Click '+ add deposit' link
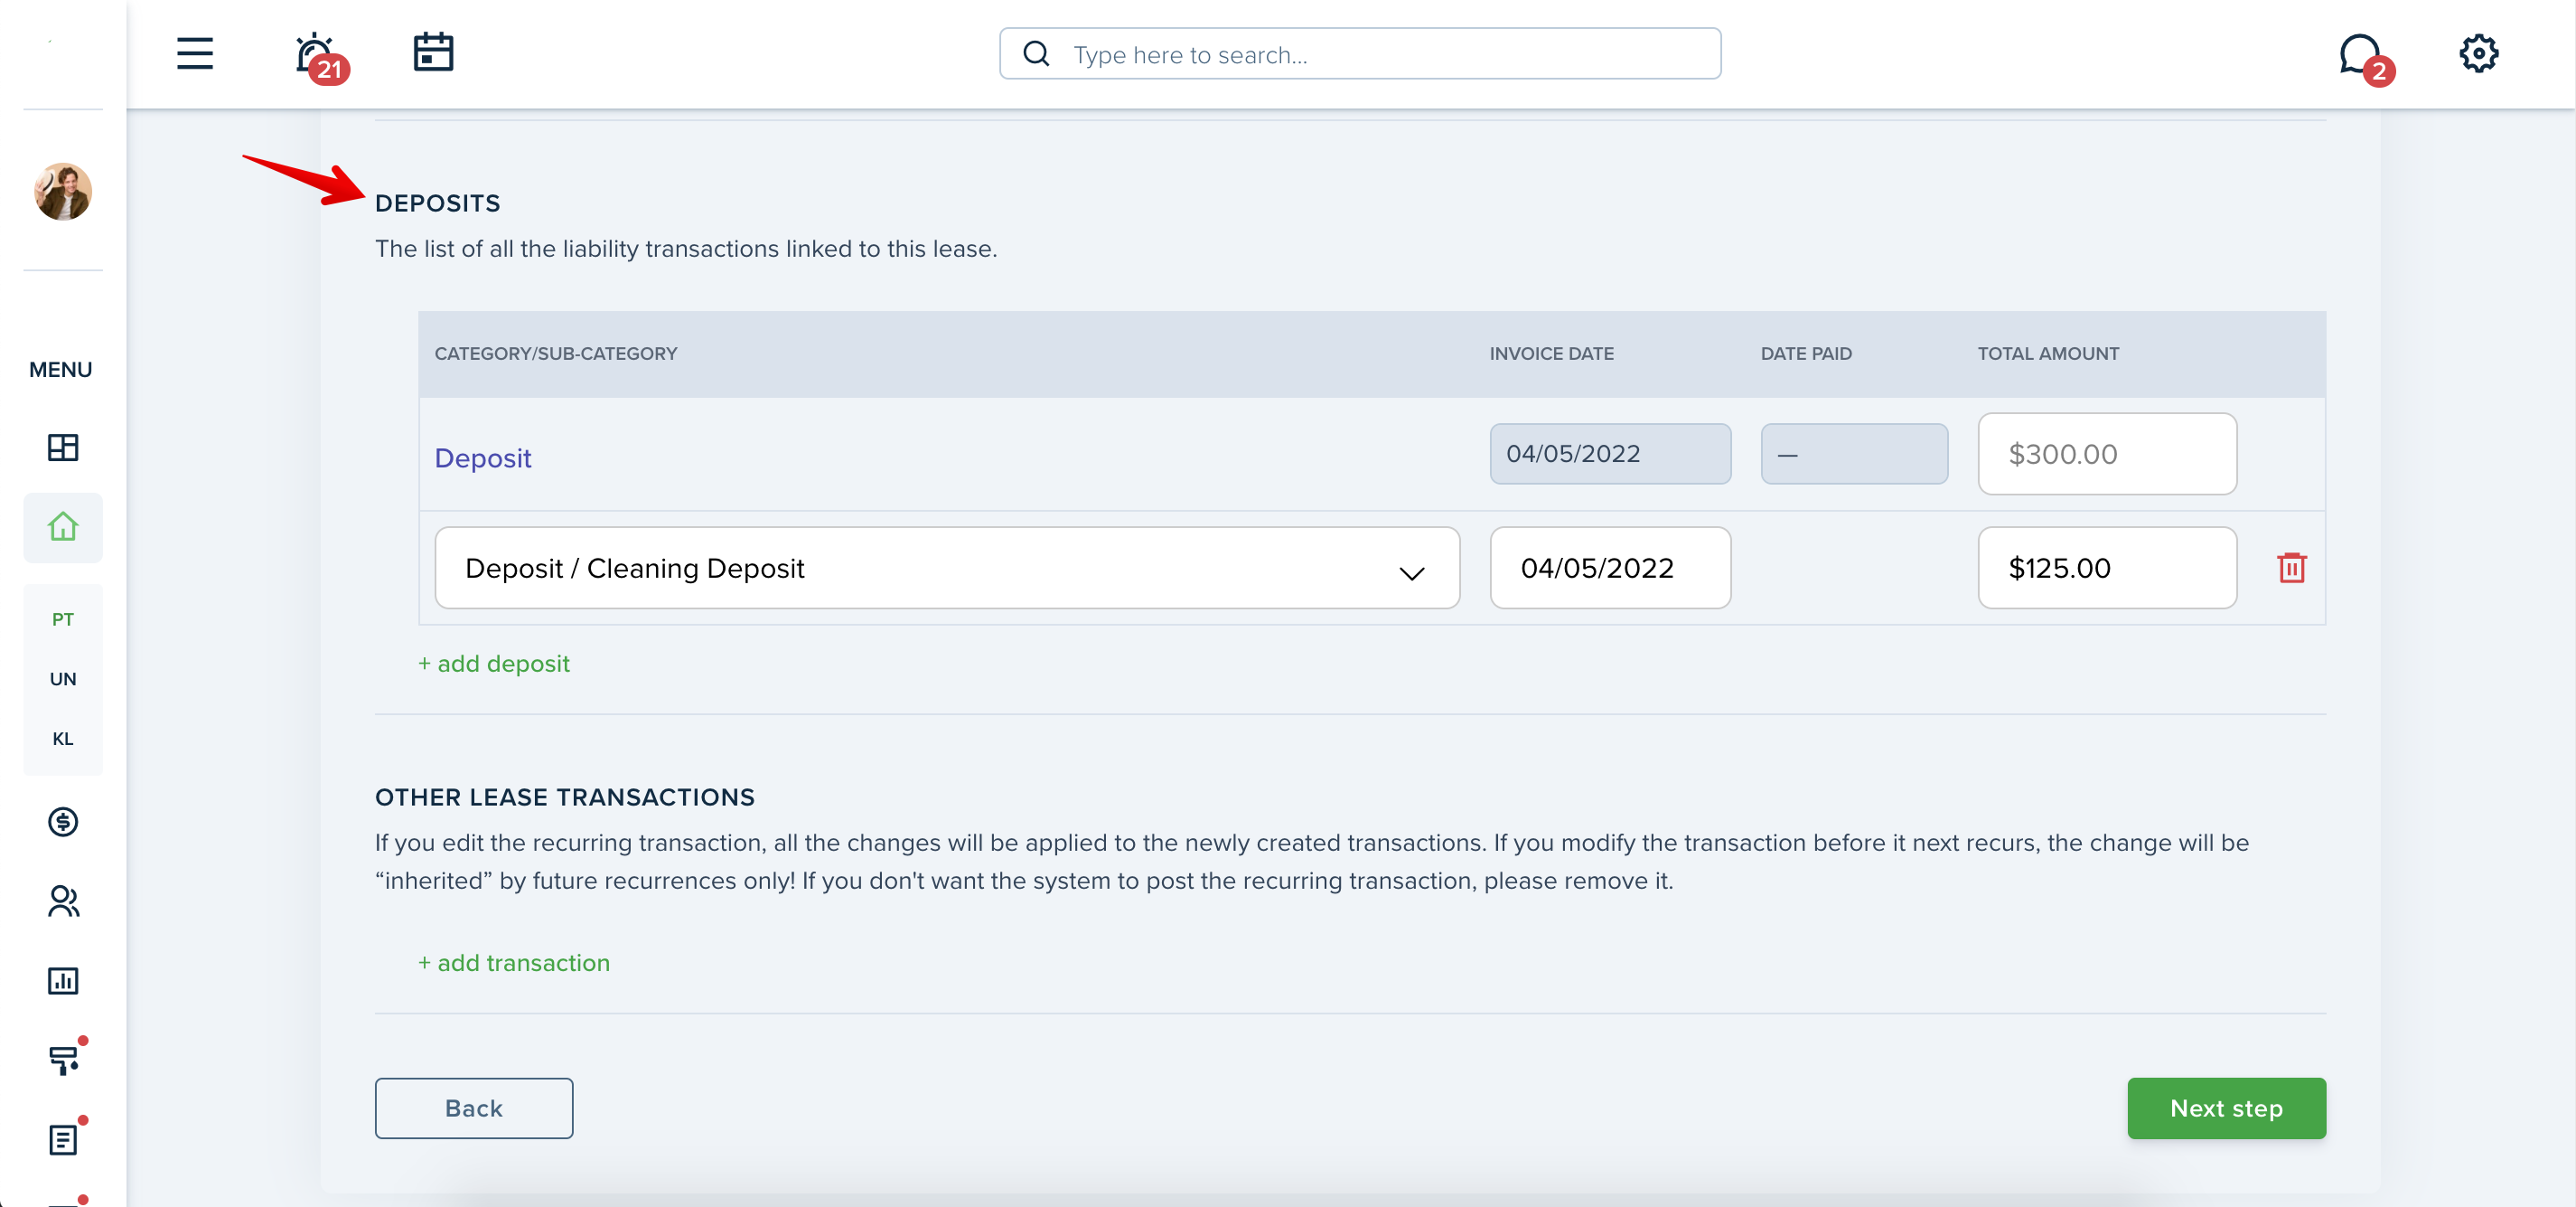Screen dimensions: 2576x1207 point(494,664)
